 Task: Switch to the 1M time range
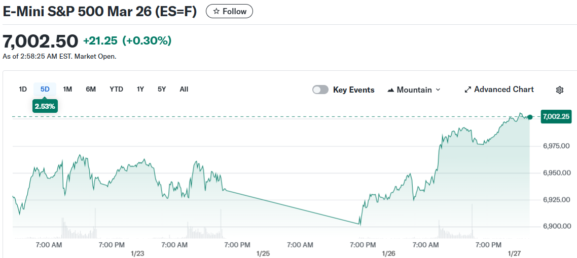point(67,89)
